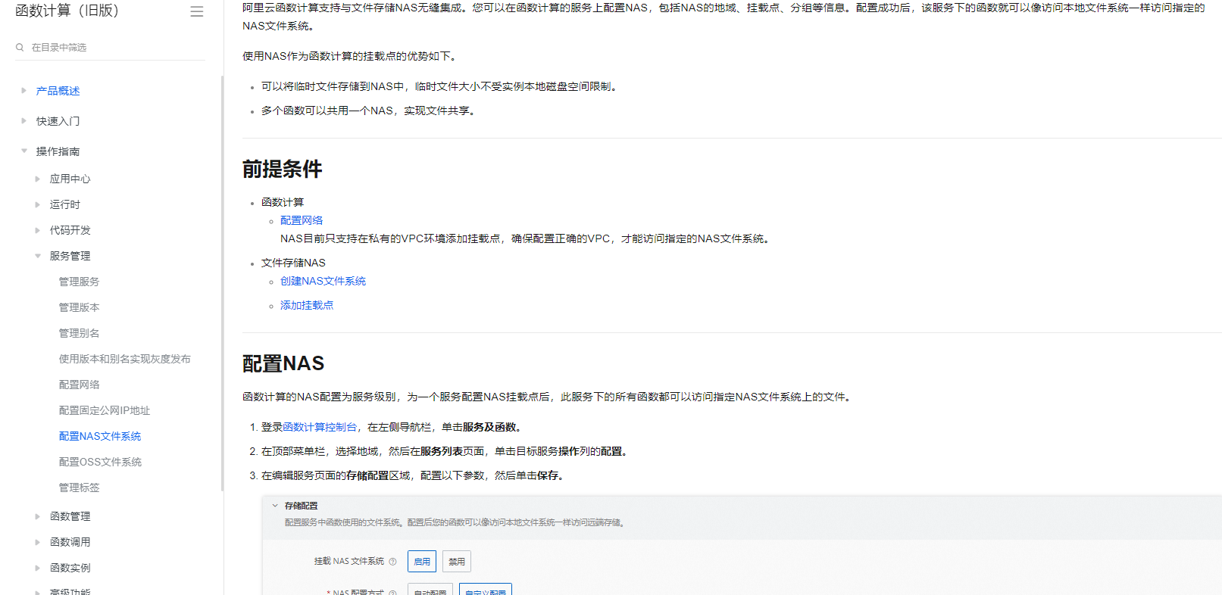Open the 配置固定公网IP地址 page

tap(105, 410)
